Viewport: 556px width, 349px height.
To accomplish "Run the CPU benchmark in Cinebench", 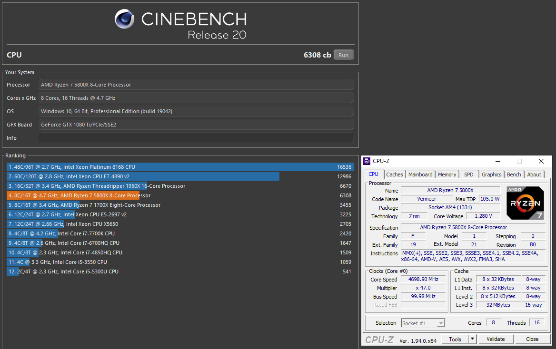I will coord(343,55).
